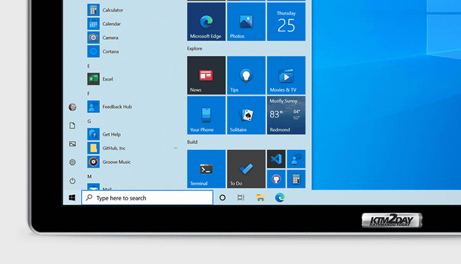
Task: Open the Photos tile
Action: (x=246, y=21)
